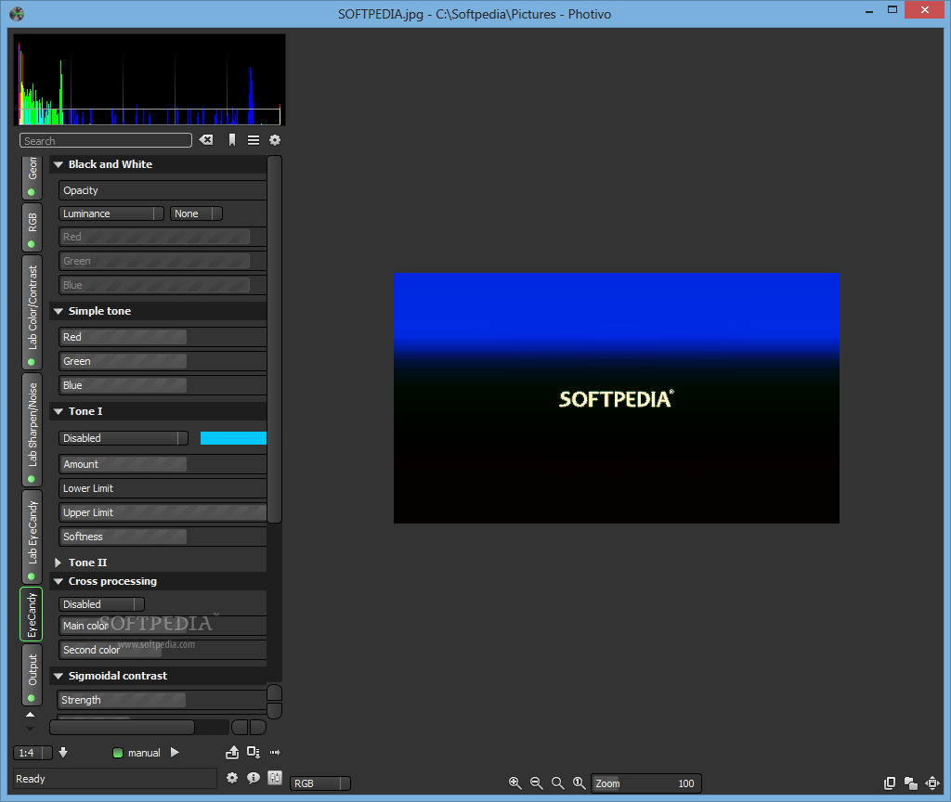Screen dimensions: 951x802
Task: Click the stacked pages icon bottom right
Action: (x=889, y=783)
